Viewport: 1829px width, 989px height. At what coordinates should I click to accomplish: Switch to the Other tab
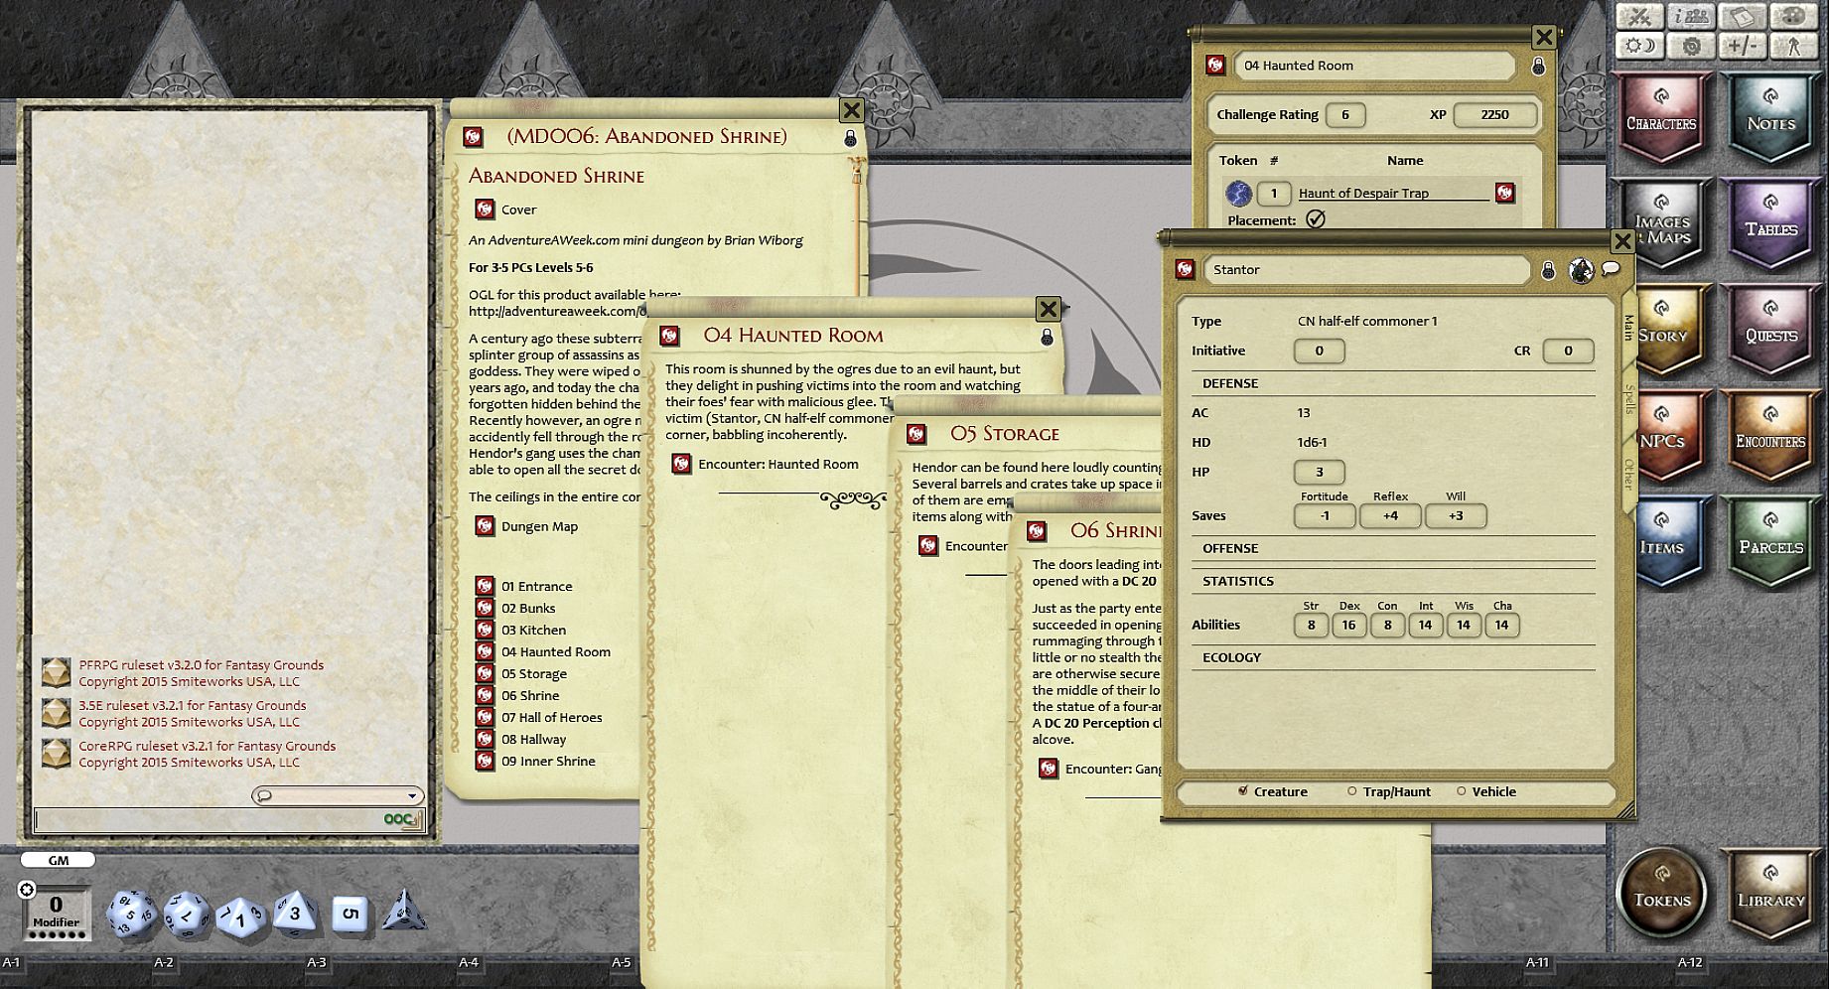pyautogui.click(x=1628, y=474)
